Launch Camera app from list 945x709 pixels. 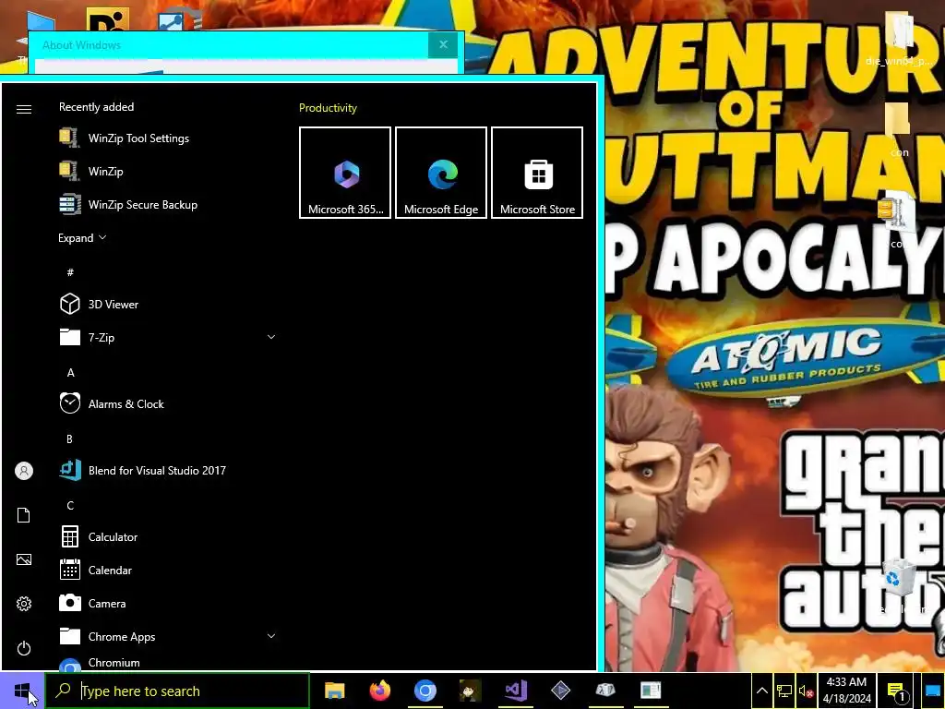coord(168,603)
